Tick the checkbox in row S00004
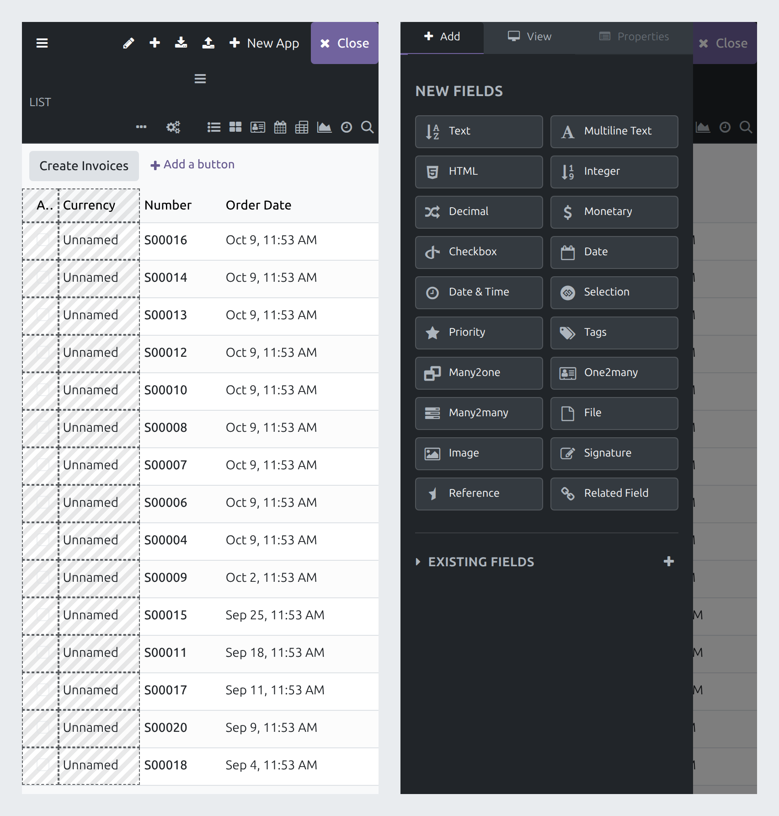This screenshot has width=779, height=816. click(43, 540)
